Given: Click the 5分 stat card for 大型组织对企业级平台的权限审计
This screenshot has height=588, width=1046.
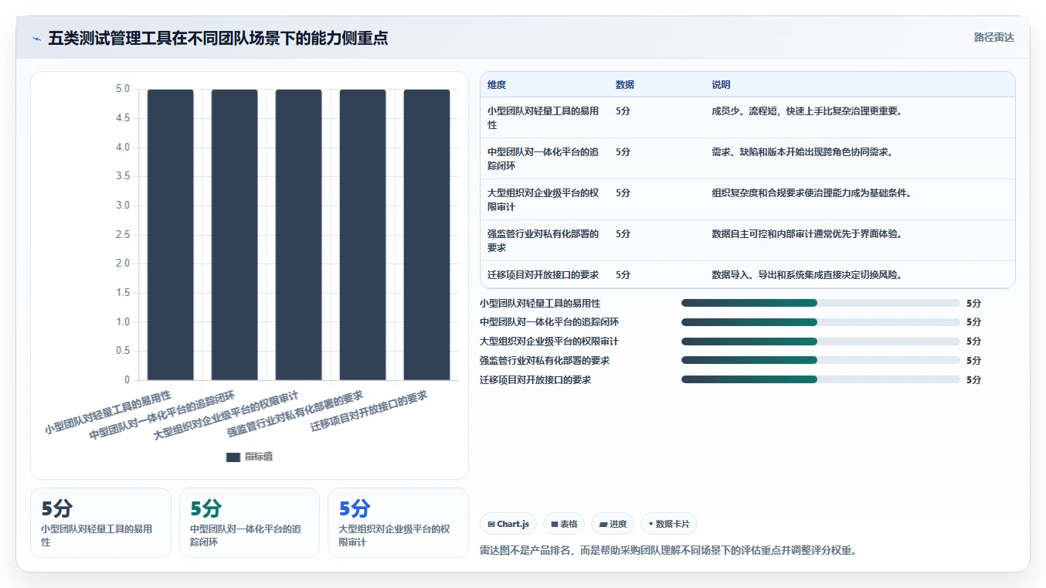Looking at the screenshot, I should pyautogui.click(x=398, y=522).
